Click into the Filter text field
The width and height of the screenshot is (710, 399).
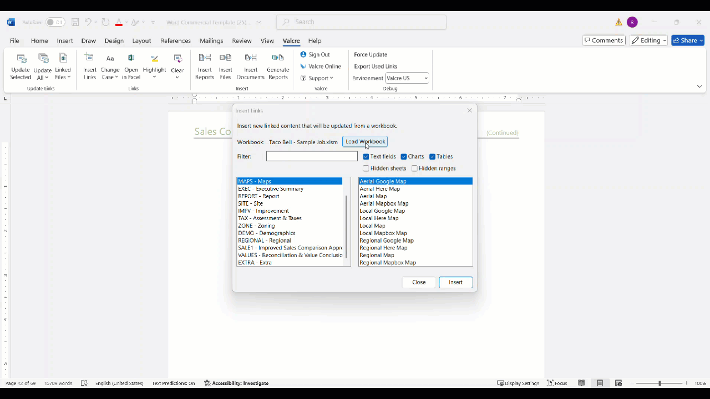click(x=312, y=157)
